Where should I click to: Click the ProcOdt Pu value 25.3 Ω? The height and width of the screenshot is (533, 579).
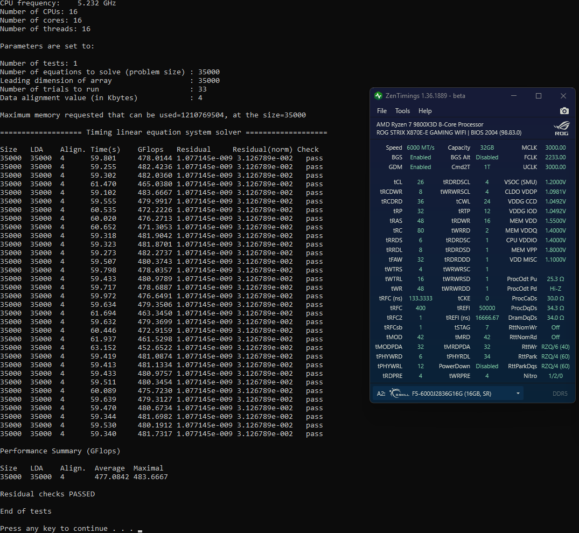coord(555,279)
